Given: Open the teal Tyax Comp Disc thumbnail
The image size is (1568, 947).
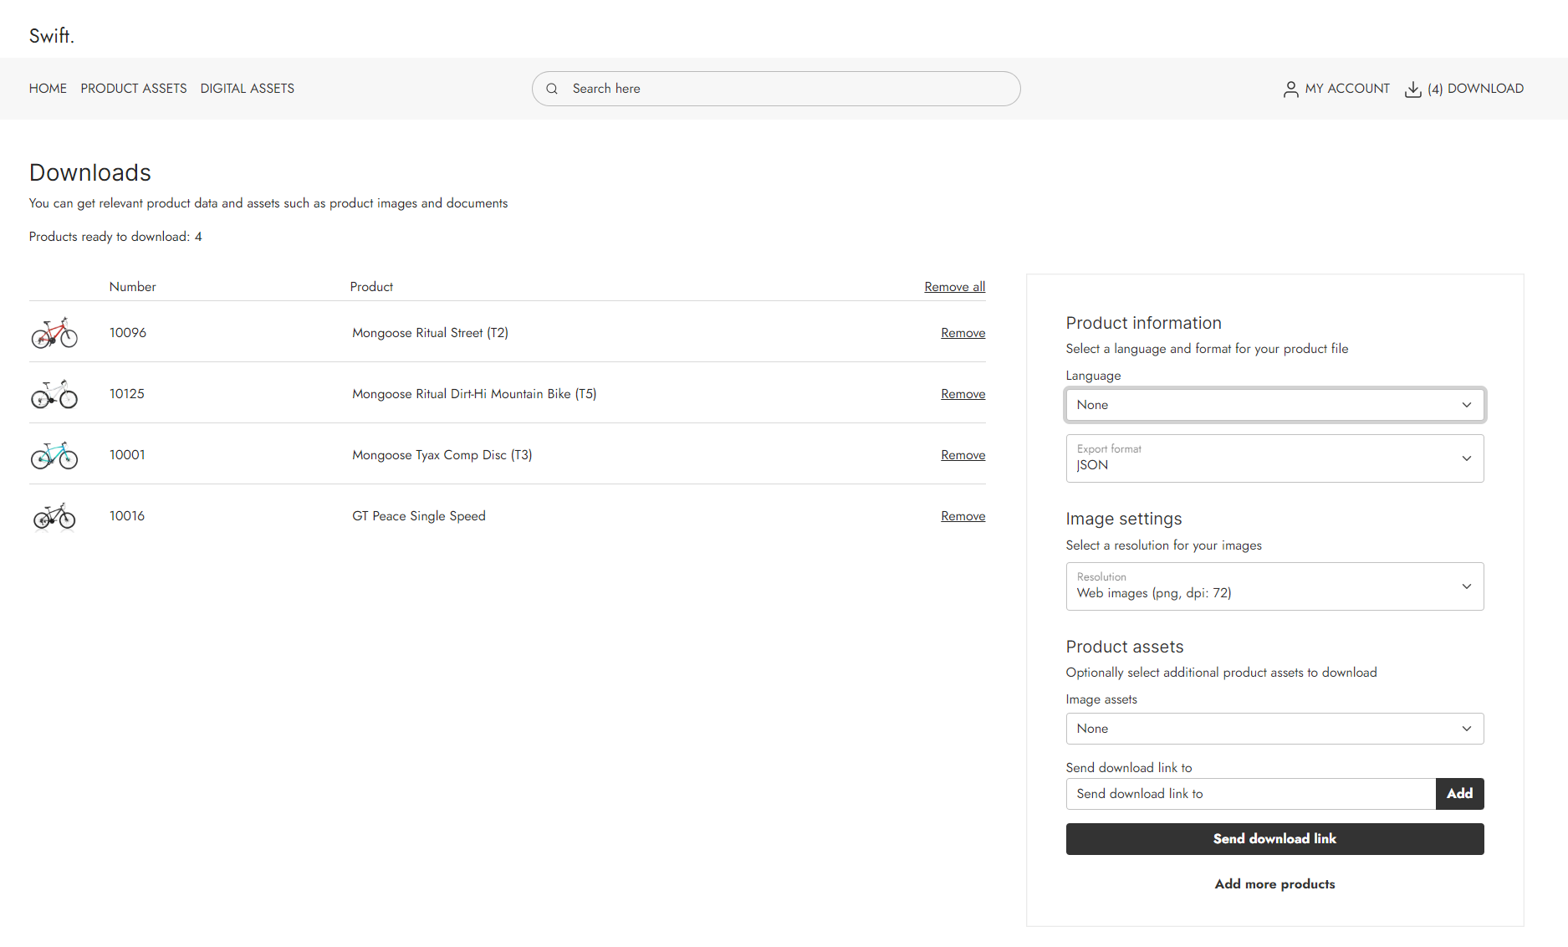Looking at the screenshot, I should click(54, 455).
